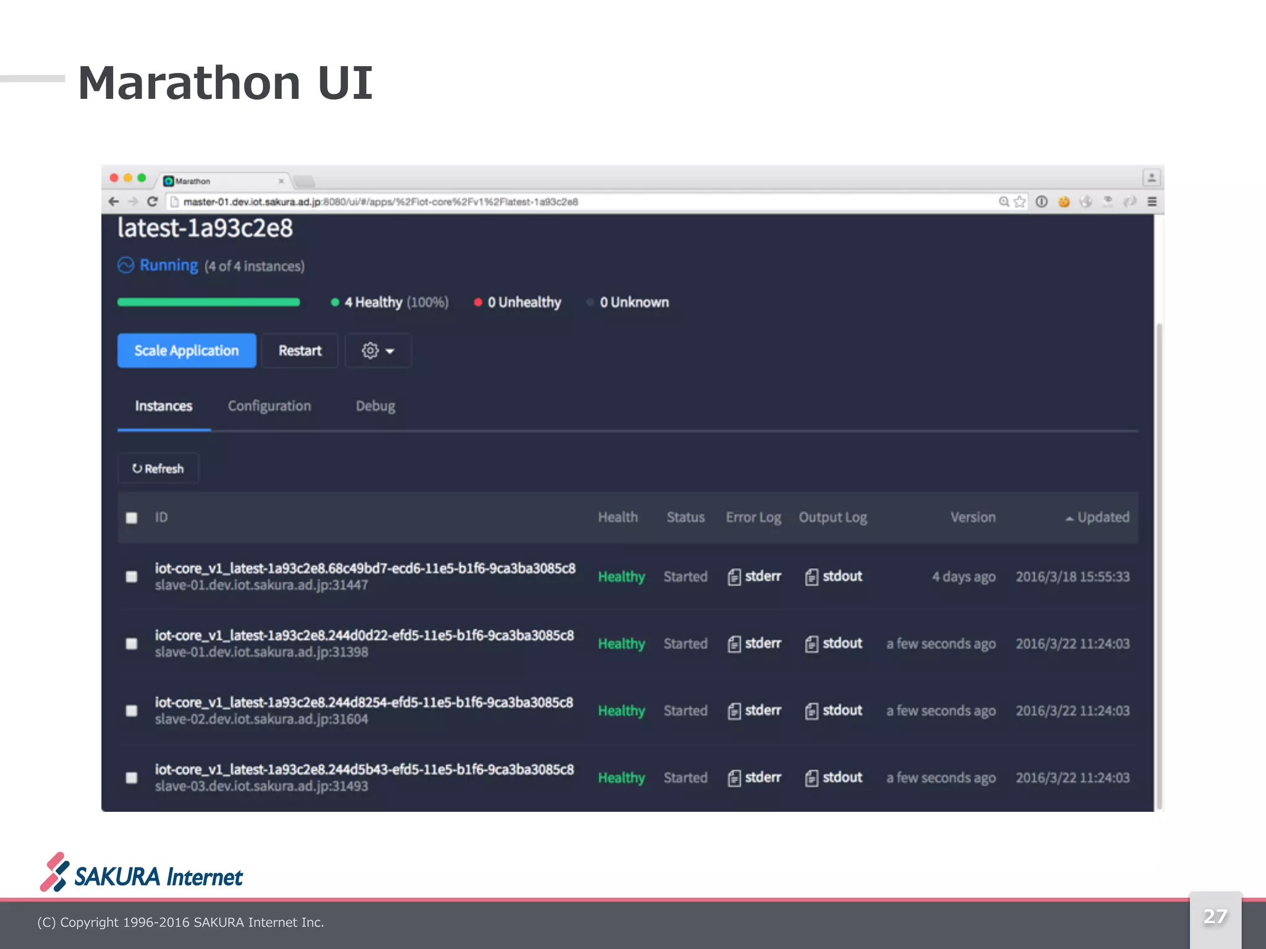Viewport: 1266px width, 949px height.
Task: Bookmark page with the star icon
Action: (1020, 201)
